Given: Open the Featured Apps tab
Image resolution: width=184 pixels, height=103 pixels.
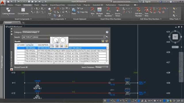Looking at the screenshot, I should point(124,5).
